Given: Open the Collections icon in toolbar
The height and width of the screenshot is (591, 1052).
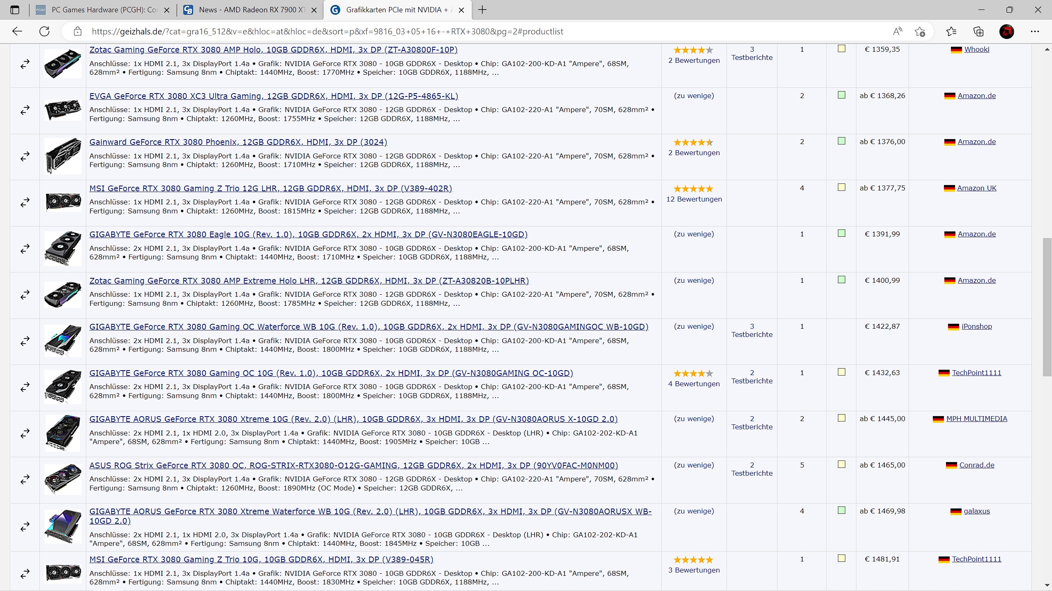Looking at the screenshot, I should [978, 32].
